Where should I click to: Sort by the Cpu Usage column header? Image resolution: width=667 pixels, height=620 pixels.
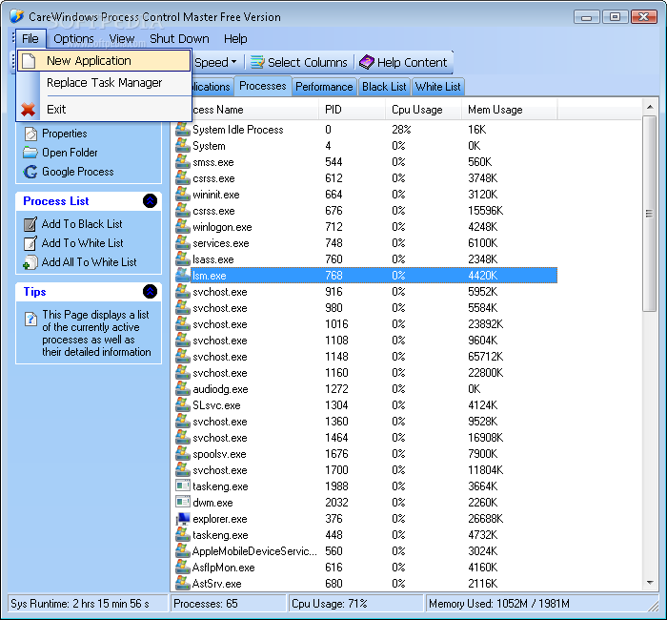tap(424, 110)
